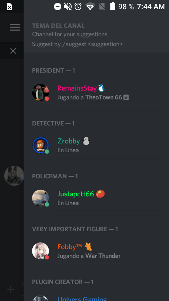Tap the plus icon at bottom left

click(11, 289)
